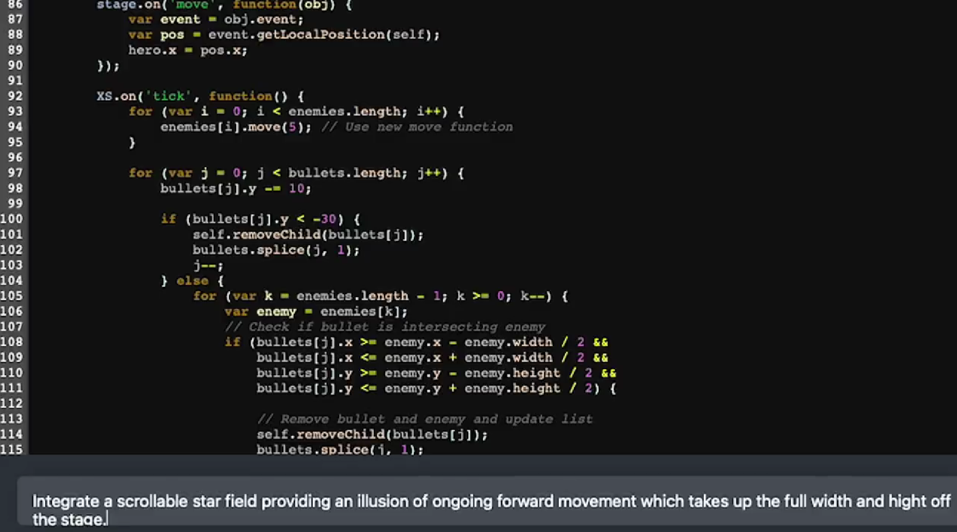Click "var enemy = enemies[k]" declaration
Viewport: 957px width, 532px height.
click(x=316, y=312)
